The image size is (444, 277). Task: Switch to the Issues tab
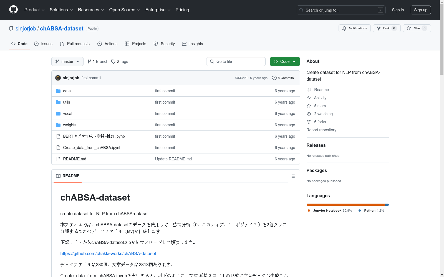[43, 44]
